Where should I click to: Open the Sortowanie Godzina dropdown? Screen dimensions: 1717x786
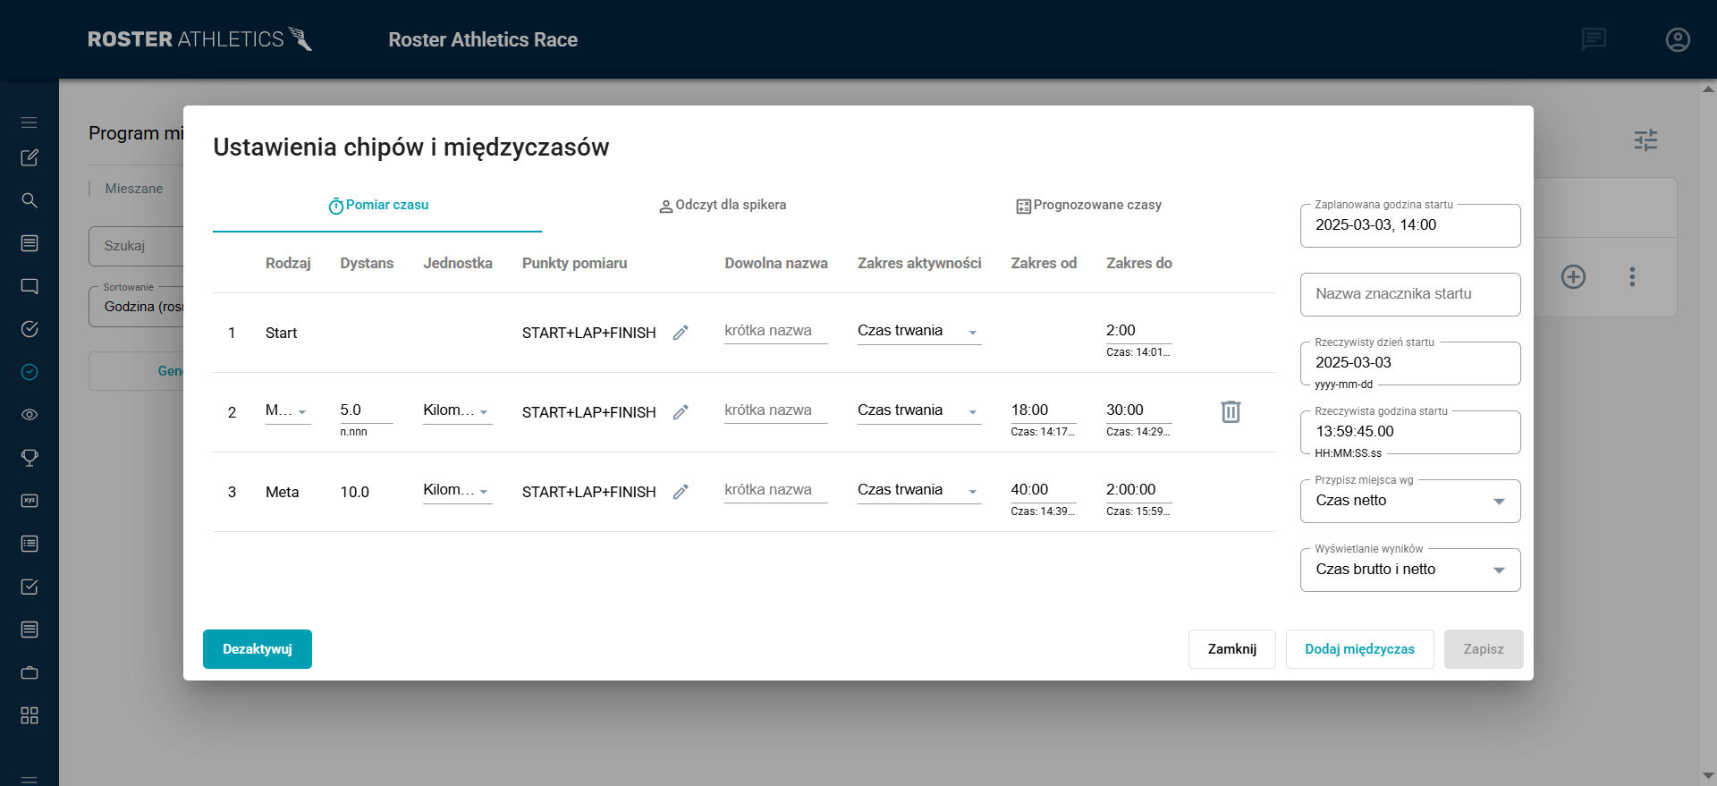tap(137, 307)
